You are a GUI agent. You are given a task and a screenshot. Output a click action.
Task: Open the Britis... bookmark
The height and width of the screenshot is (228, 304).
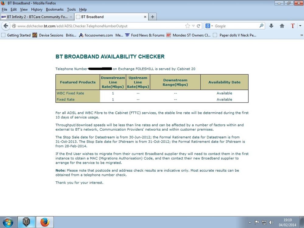71,35
